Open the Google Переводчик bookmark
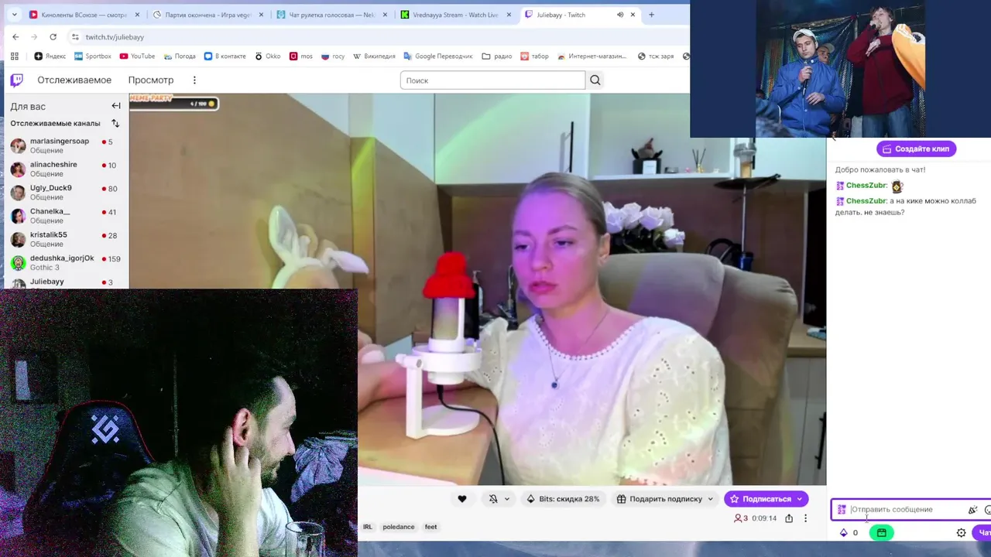 pyautogui.click(x=437, y=56)
